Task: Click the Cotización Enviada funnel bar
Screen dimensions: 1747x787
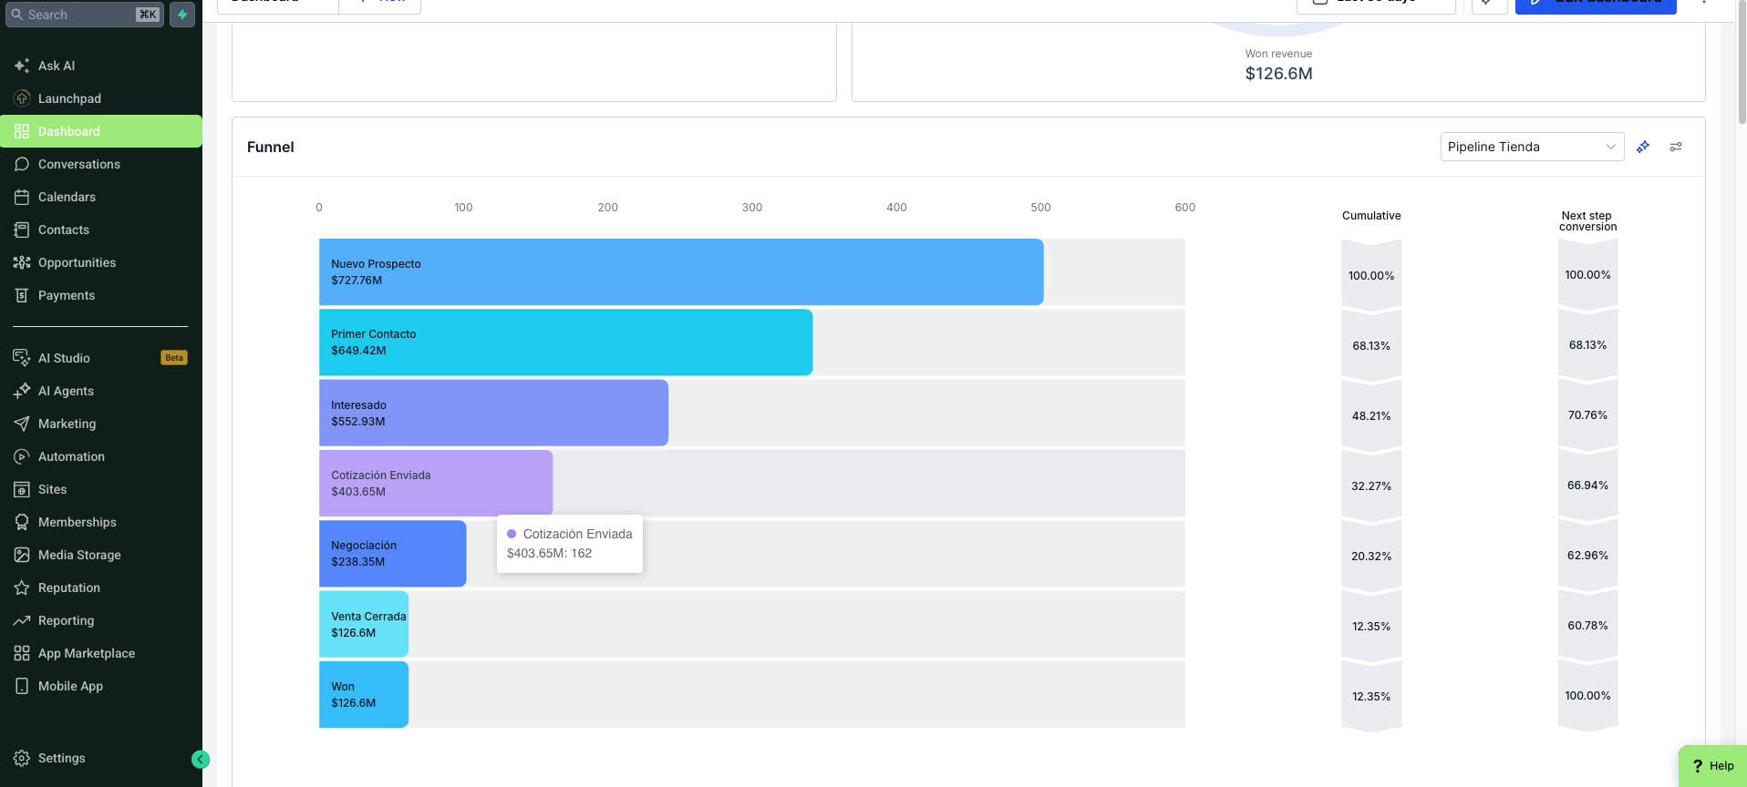Action: (436, 483)
